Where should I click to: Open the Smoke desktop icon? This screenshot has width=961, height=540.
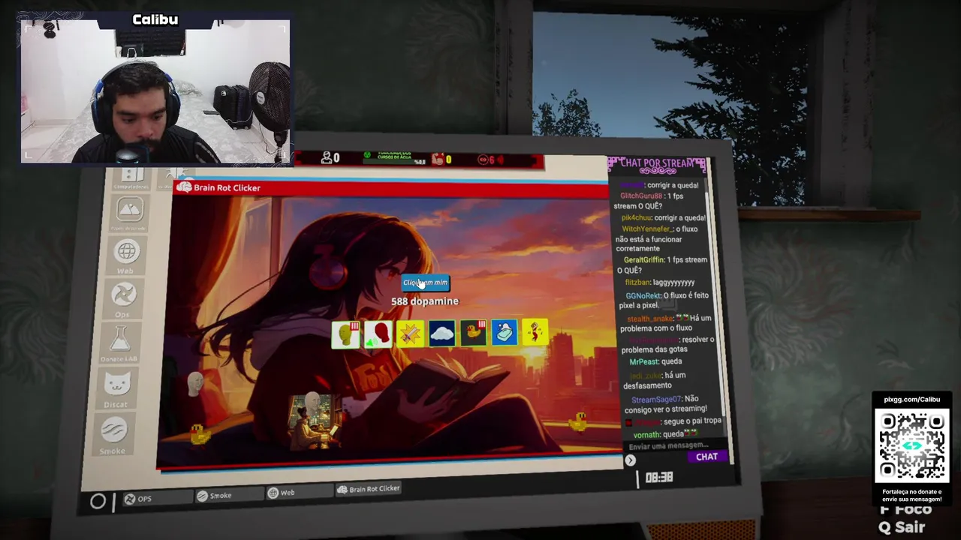tap(113, 435)
